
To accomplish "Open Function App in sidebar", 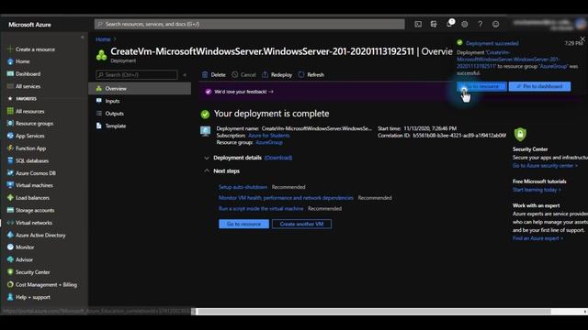I will (30, 148).
